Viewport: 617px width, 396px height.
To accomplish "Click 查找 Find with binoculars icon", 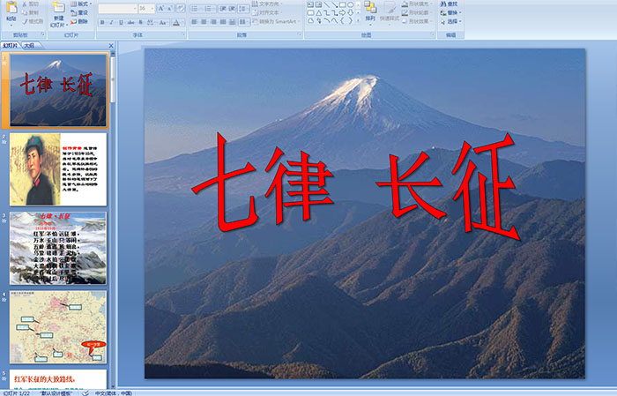I will point(449,4).
